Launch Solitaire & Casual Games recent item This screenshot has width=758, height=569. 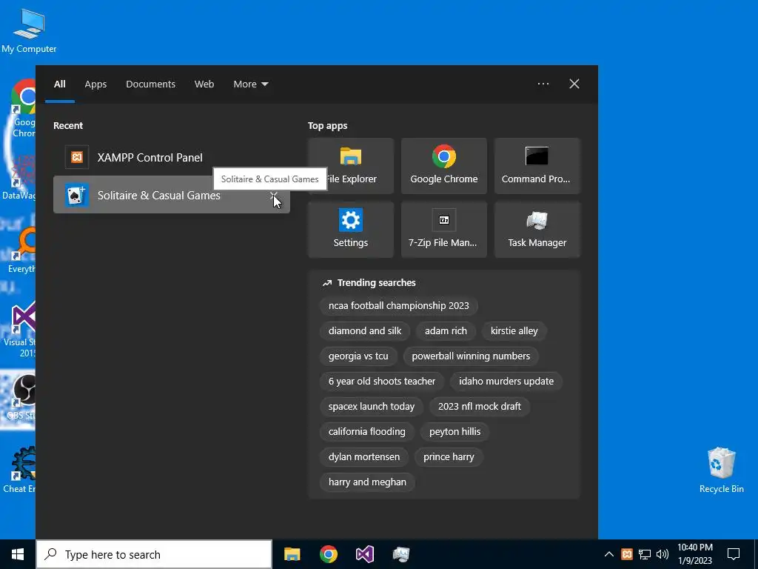pos(171,195)
